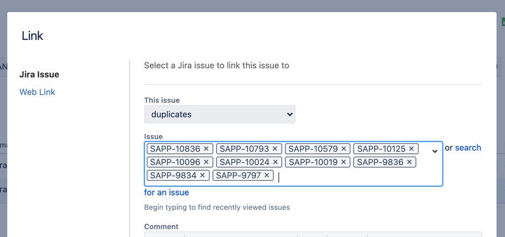The height and width of the screenshot is (237, 505).
Task: Remove SAPP-9836 tag with its x
Action: click(409, 162)
